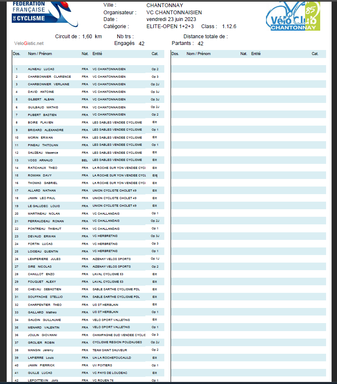Viewport: 337px width, 384px height.
Task: Click rider SOUFFACHE STELLIO
Action: [x=45, y=297]
